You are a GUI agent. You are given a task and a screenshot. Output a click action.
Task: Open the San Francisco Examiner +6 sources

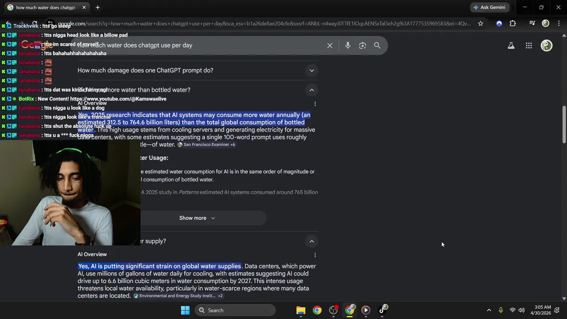(x=206, y=144)
